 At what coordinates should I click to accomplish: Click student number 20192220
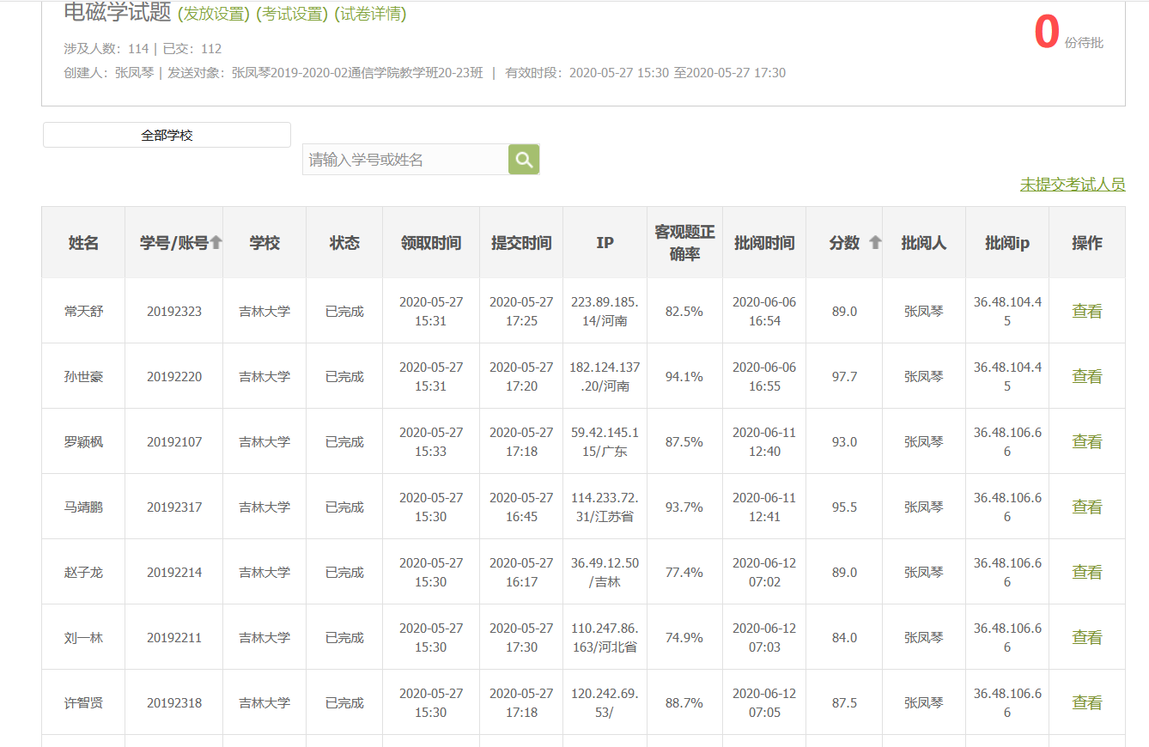pos(174,376)
